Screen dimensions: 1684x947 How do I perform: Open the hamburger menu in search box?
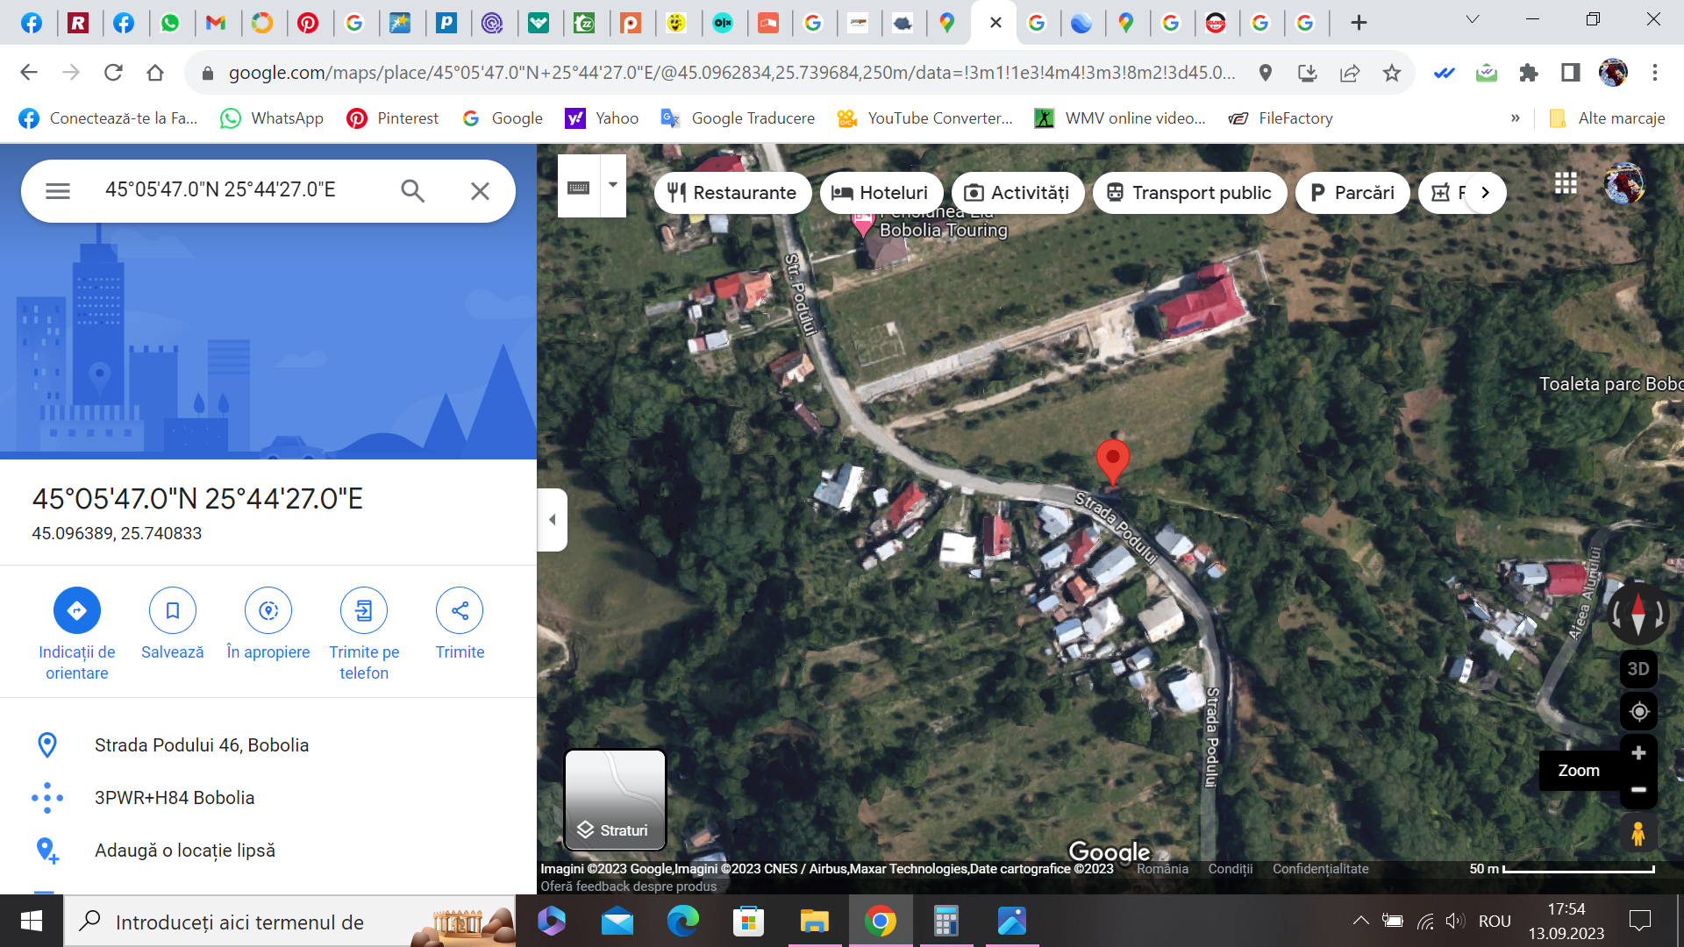pos(58,190)
